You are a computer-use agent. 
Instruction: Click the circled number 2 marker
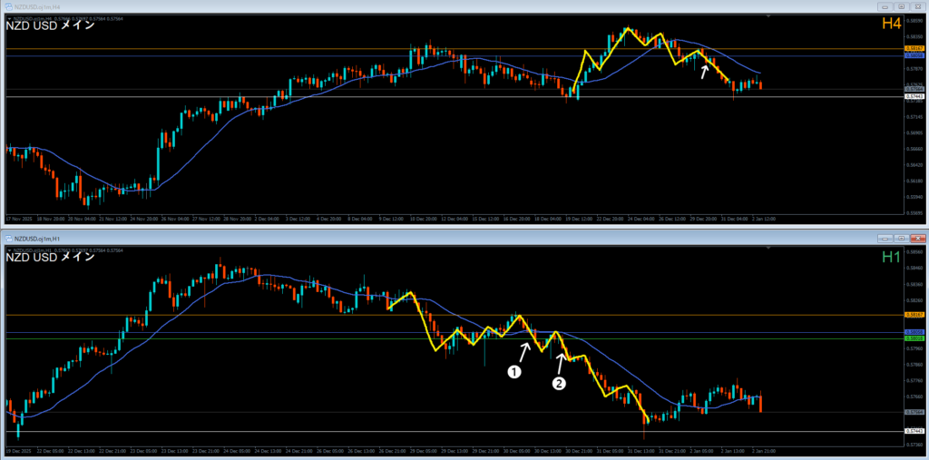[559, 384]
